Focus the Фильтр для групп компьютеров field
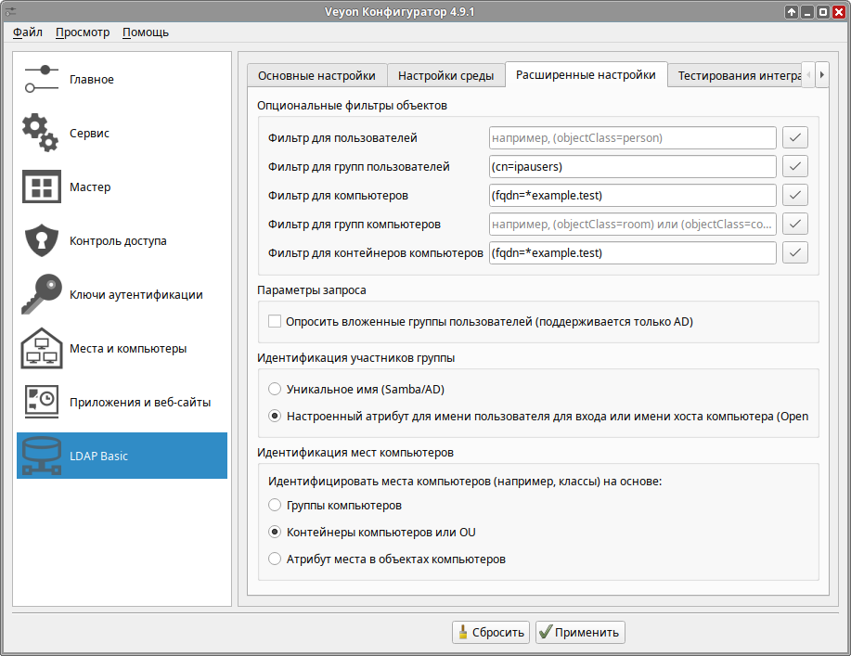The image size is (851, 656). [x=632, y=225]
